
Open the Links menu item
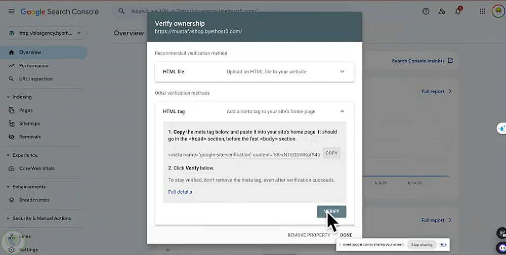pos(25,237)
